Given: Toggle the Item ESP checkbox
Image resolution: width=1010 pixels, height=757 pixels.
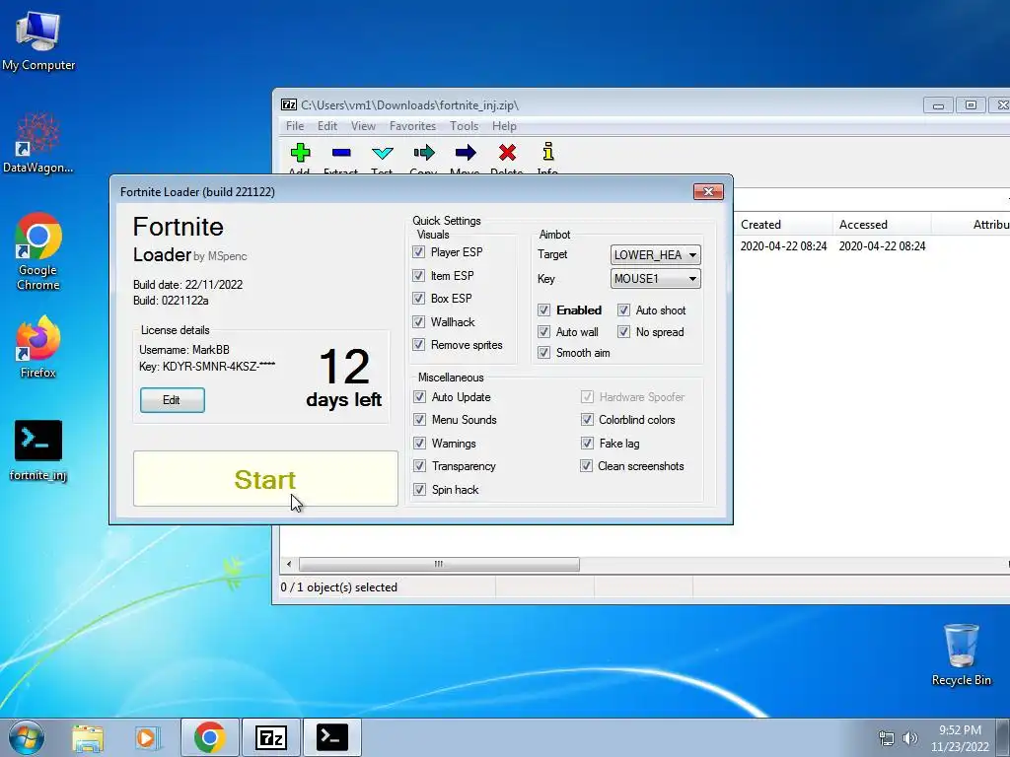Looking at the screenshot, I should 418,276.
